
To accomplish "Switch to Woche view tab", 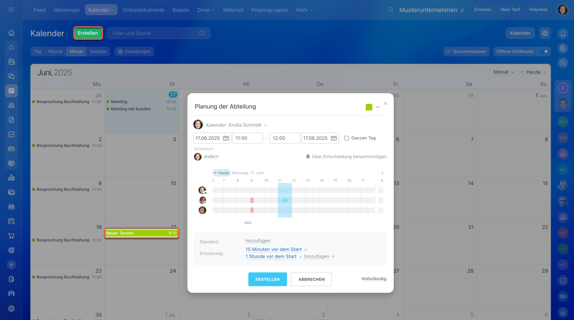I will 56,52.
